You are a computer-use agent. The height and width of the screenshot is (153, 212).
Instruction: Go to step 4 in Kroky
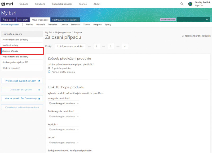(125, 46)
